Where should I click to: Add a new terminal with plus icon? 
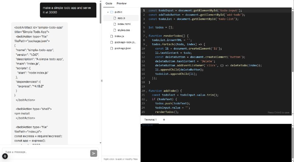point(164,120)
